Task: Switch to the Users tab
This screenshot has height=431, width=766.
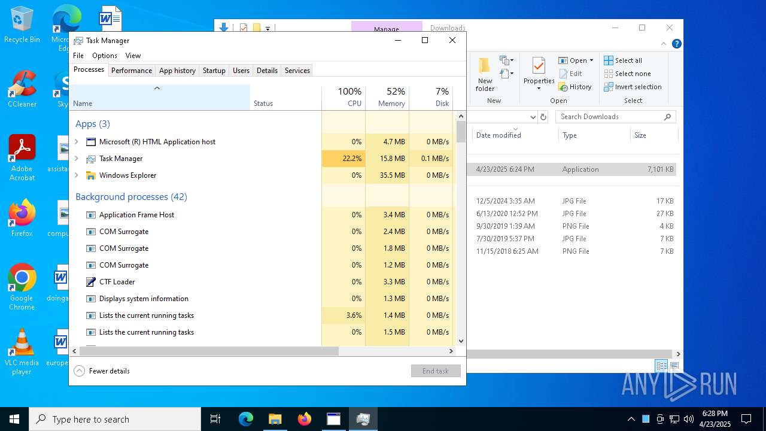Action: [241, 71]
